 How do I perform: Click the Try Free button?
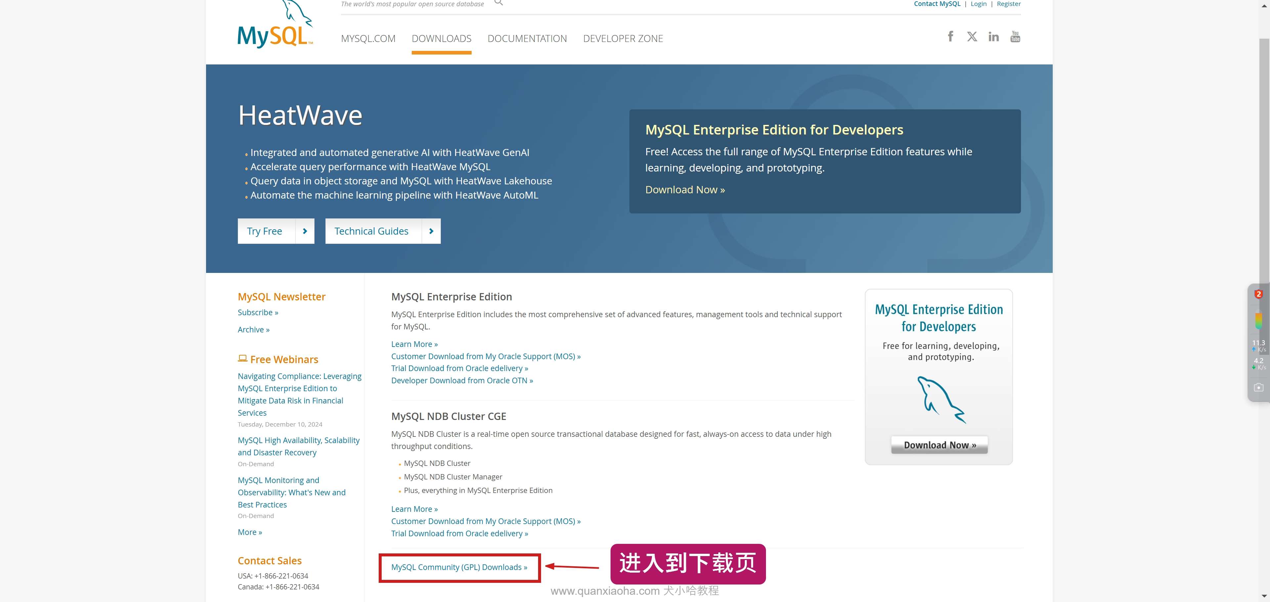(x=275, y=231)
